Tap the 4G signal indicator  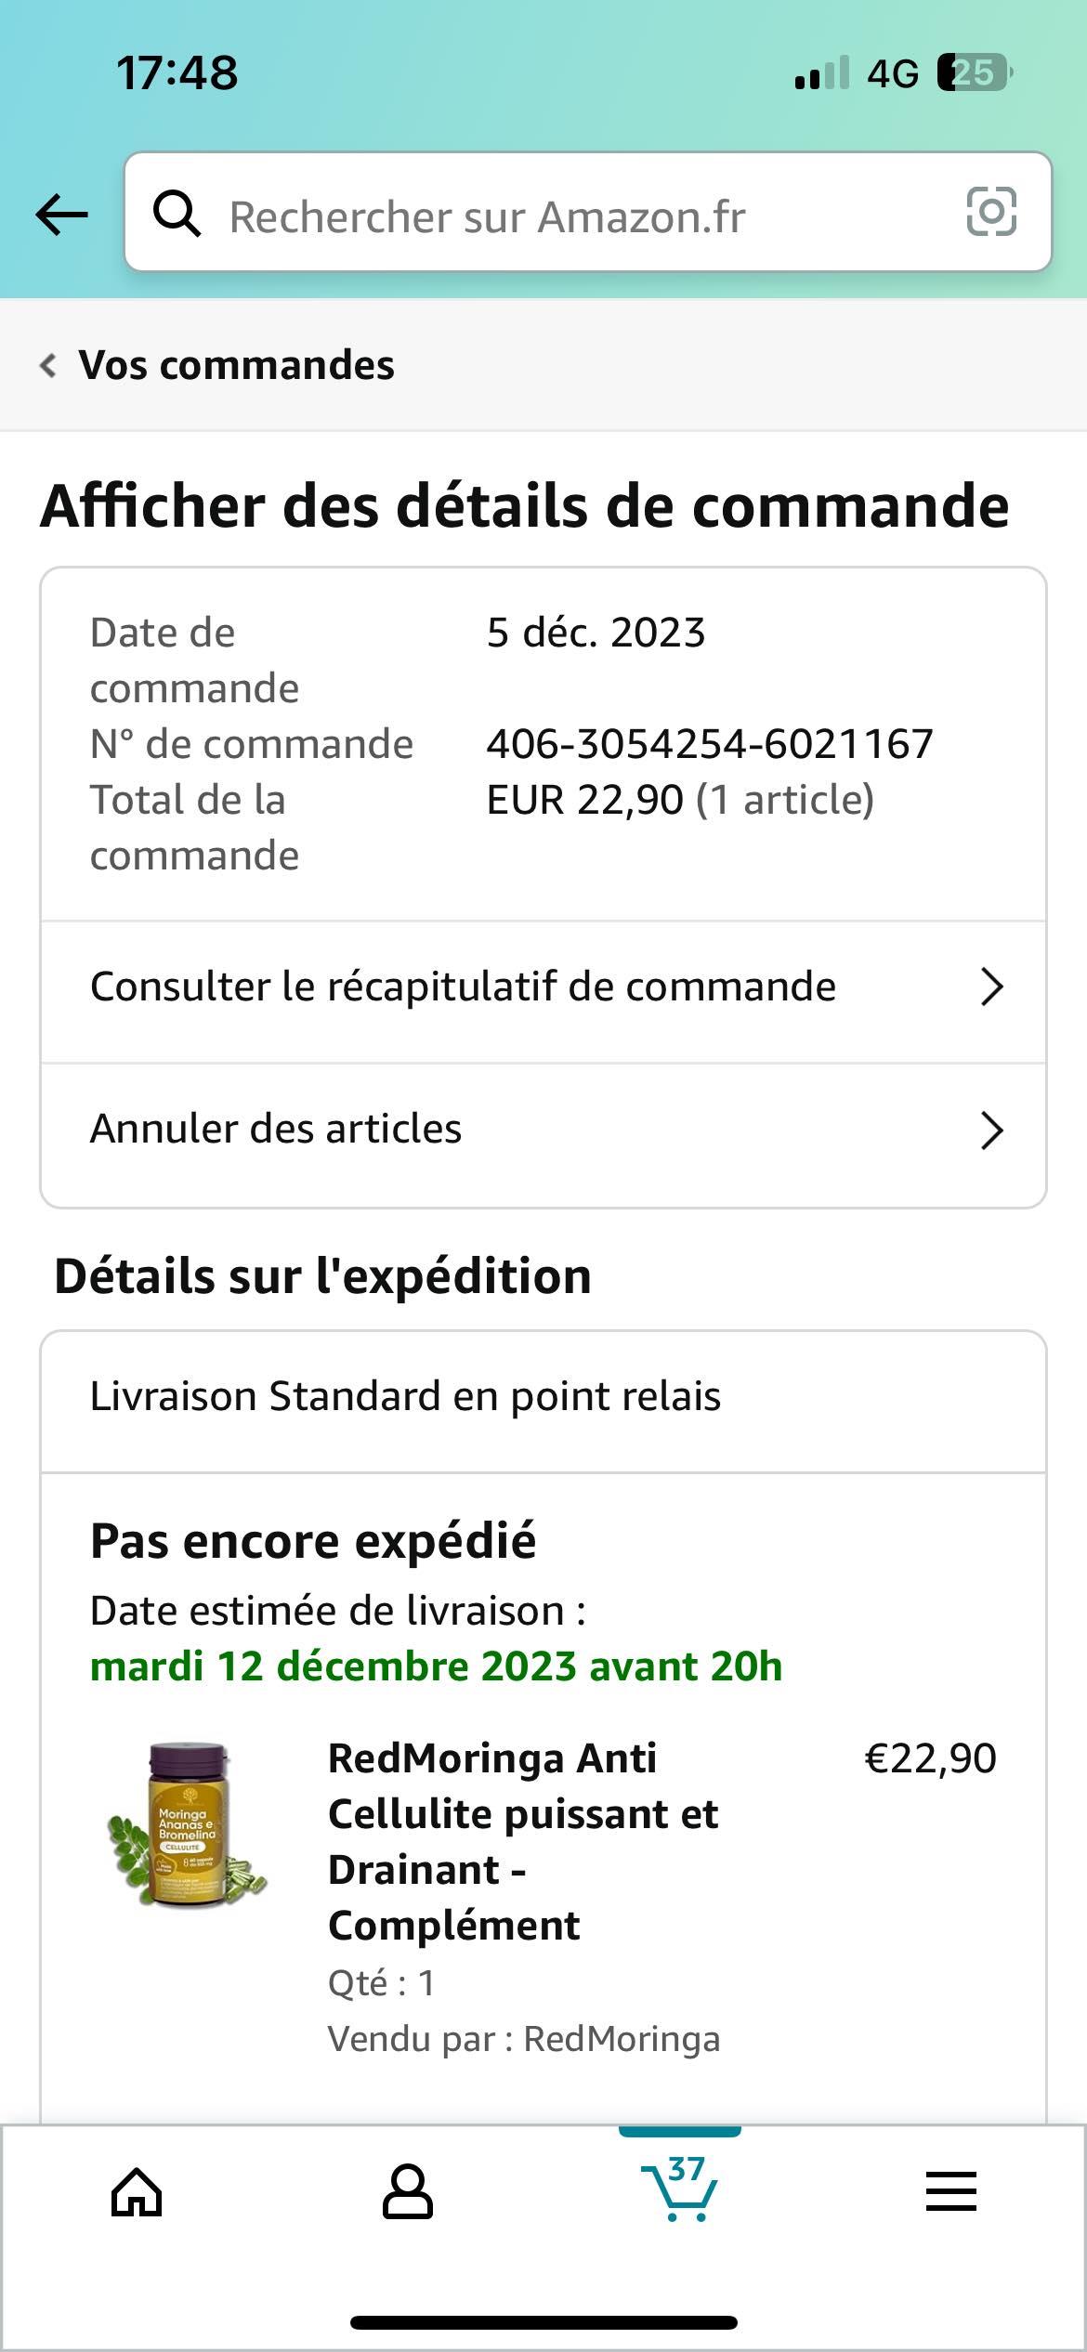coord(892,72)
